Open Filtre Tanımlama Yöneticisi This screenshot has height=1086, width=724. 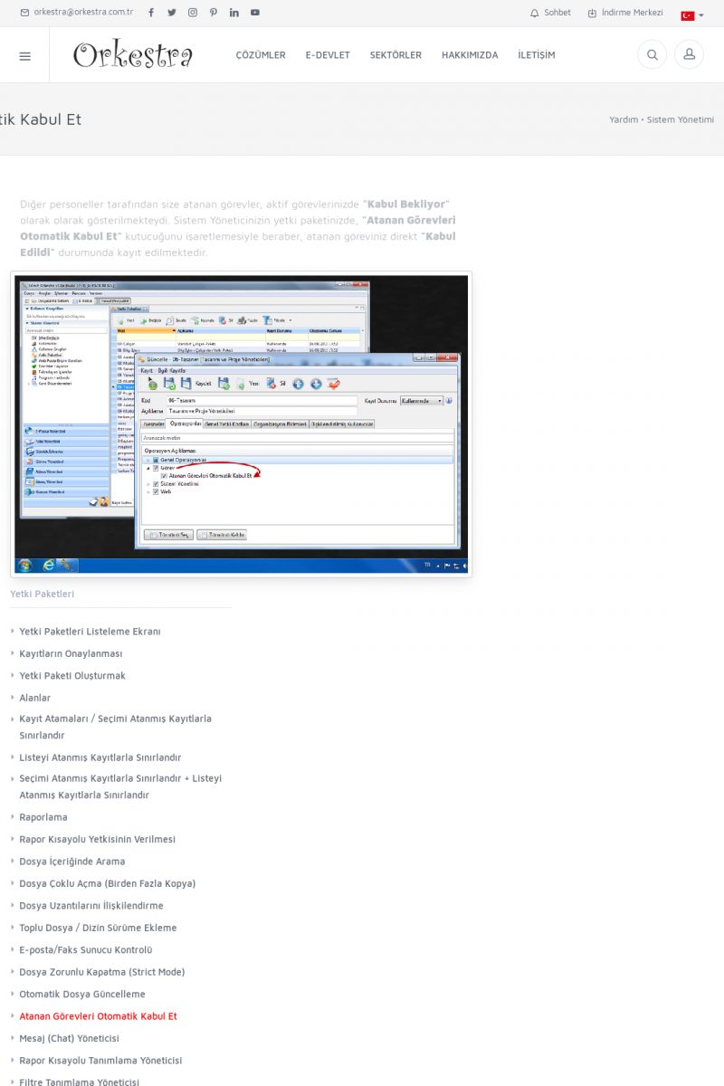tap(80, 1081)
